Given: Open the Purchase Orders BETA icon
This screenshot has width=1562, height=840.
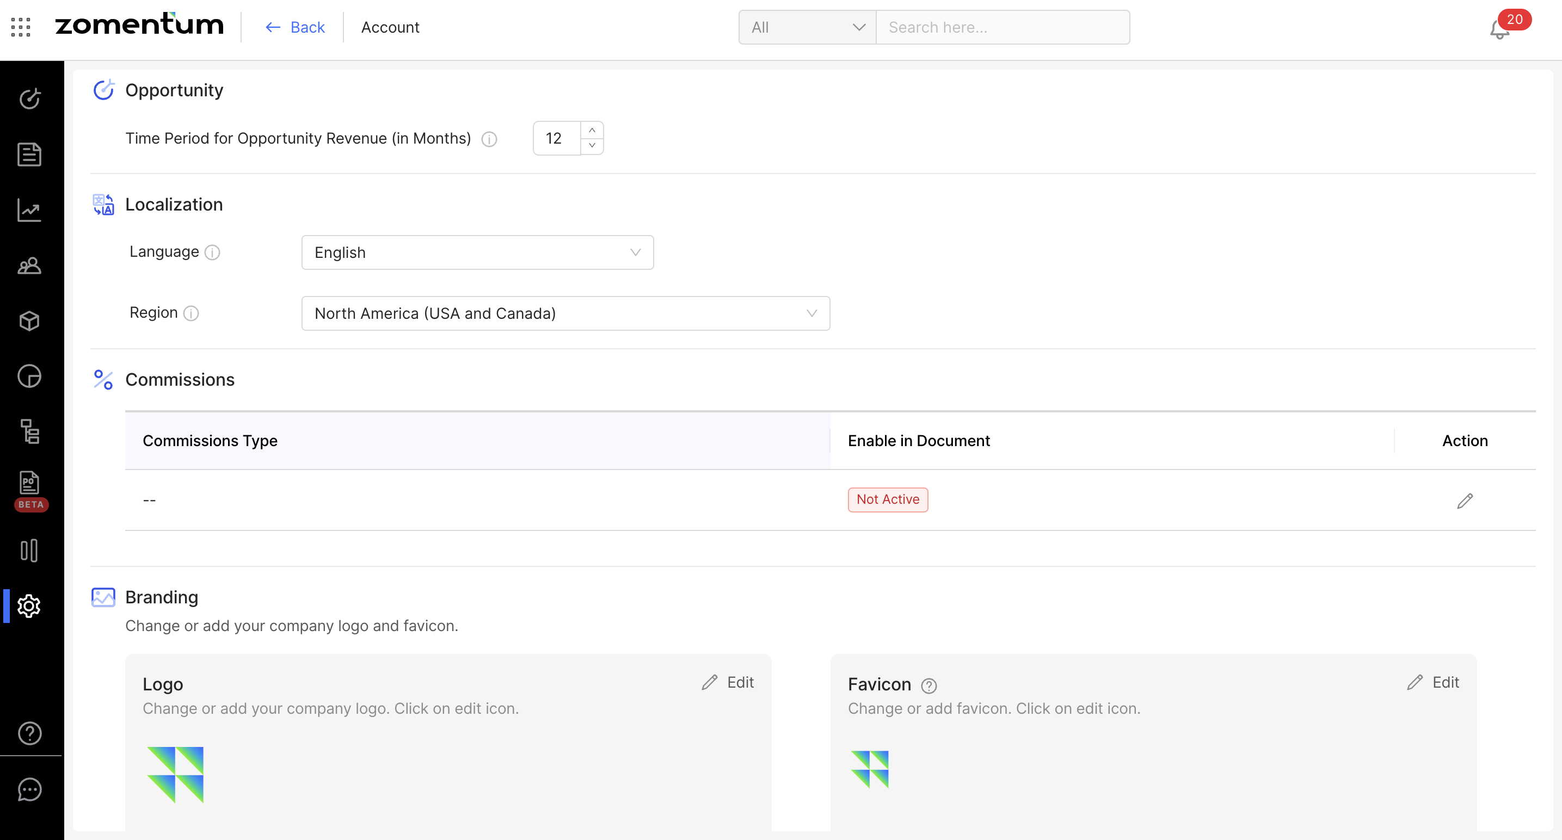Looking at the screenshot, I should click(29, 484).
